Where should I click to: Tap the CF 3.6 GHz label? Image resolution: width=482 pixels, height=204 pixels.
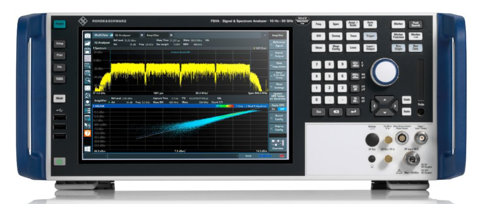(x=99, y=93)
